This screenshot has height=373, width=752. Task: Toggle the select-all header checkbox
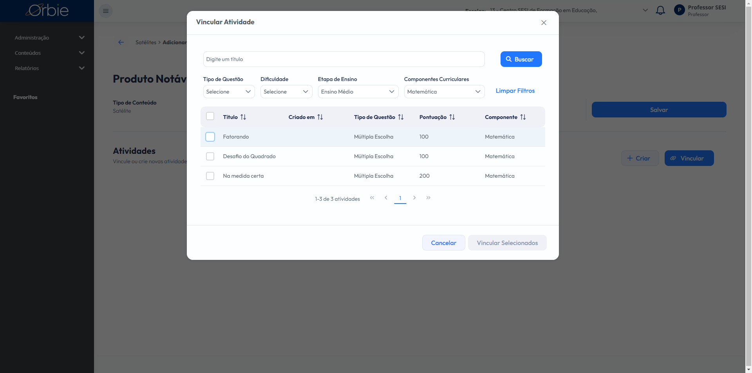(210, 116)
